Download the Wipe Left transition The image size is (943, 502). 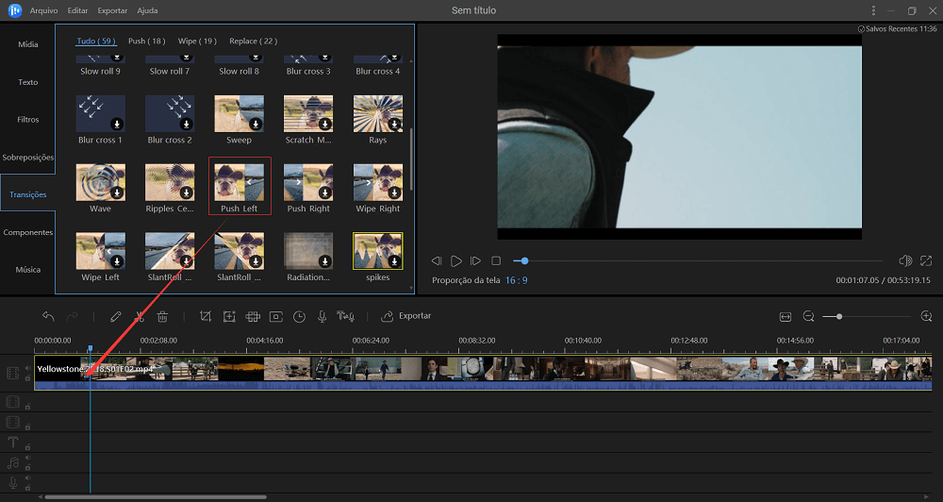[x=117, y=261]
